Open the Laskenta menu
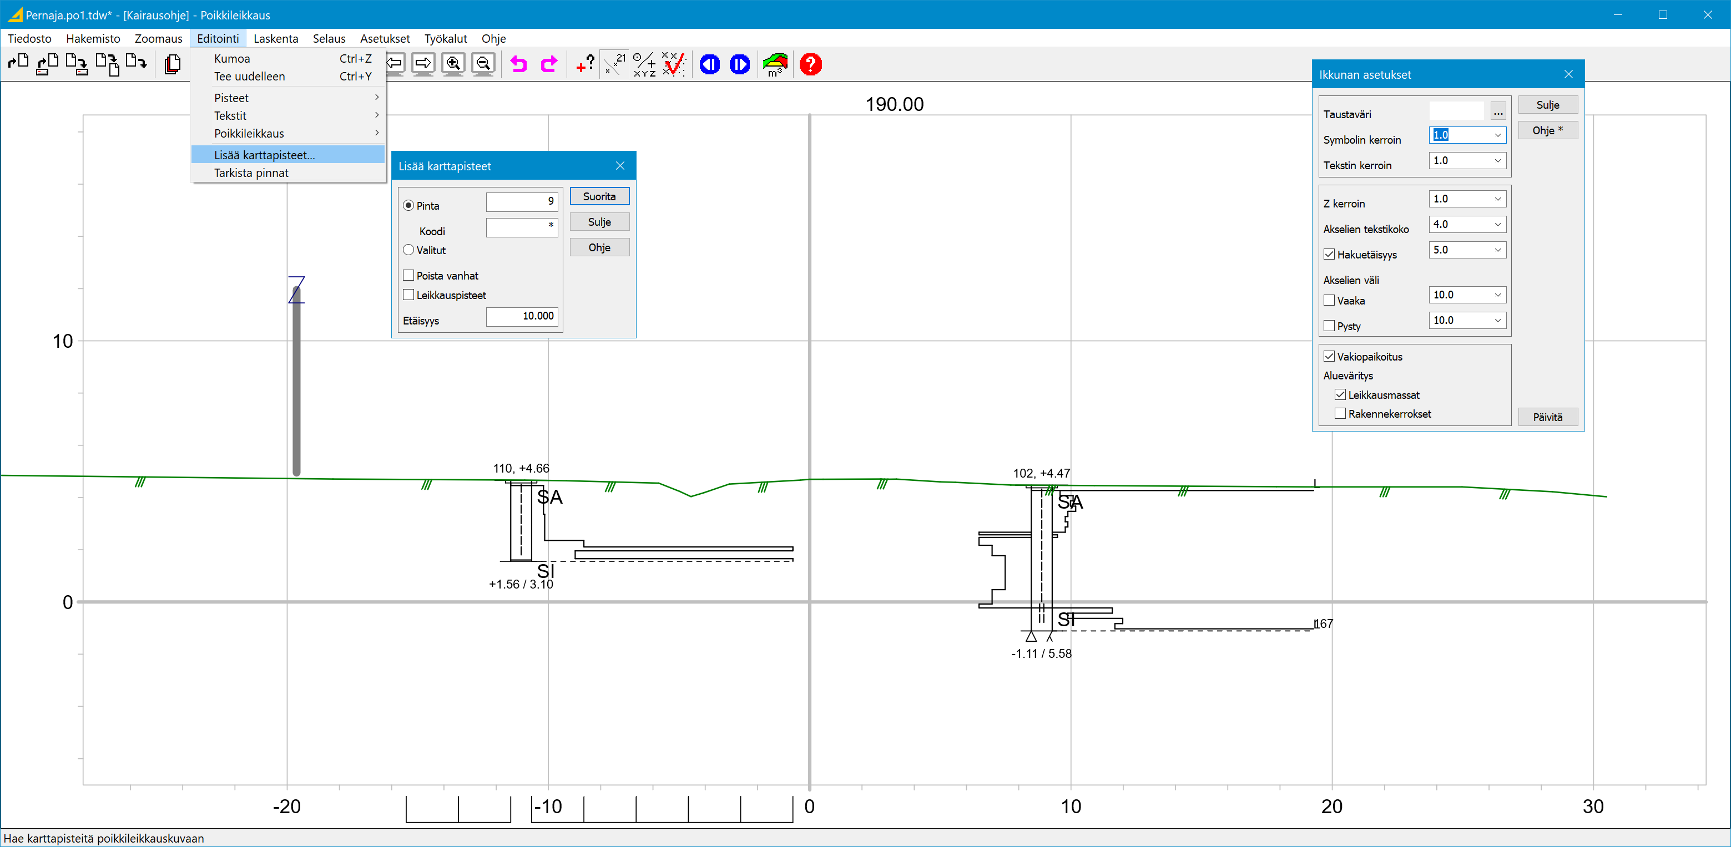This screenshot has height=847, width=1731. point(275,38)
